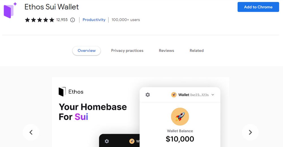Image resolution: width=283 pixels, height=147 pixels.
Task: Go to previous screenshot with left arrow
Action: pyautogui.click(x=31, y=132)
